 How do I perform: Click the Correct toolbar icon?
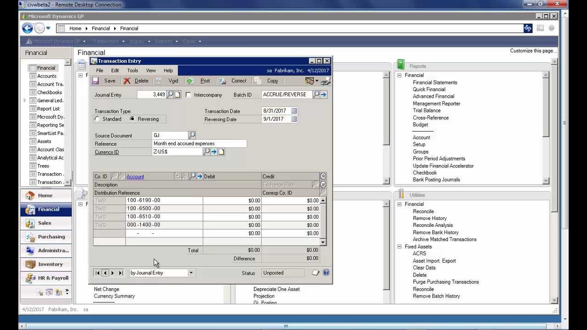coord(222,81)
